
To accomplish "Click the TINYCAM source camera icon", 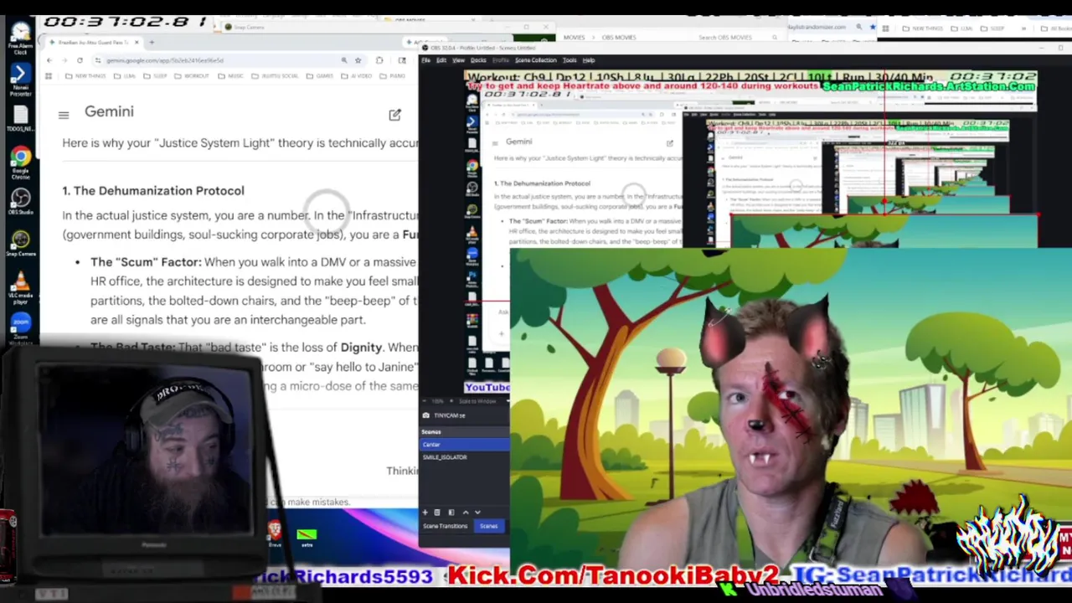I will [x=425, y=415].
